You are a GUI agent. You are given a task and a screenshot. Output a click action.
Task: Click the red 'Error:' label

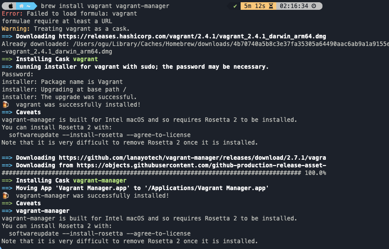coord(12,13)
